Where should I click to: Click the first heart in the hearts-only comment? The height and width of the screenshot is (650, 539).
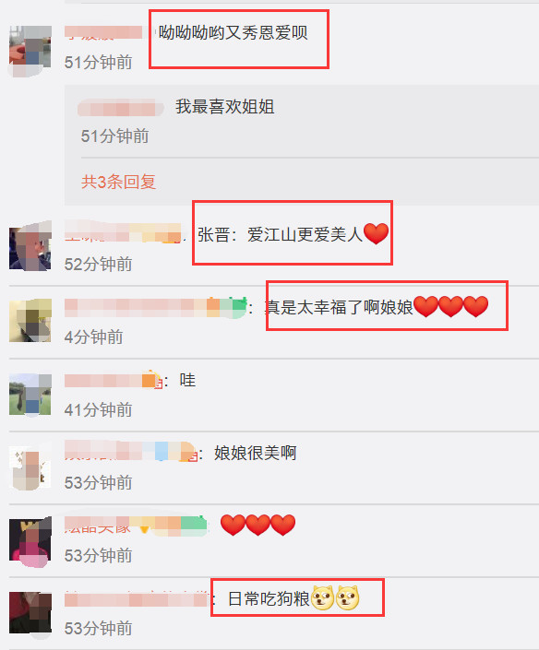pyautogui.click(x=233, y=525)
